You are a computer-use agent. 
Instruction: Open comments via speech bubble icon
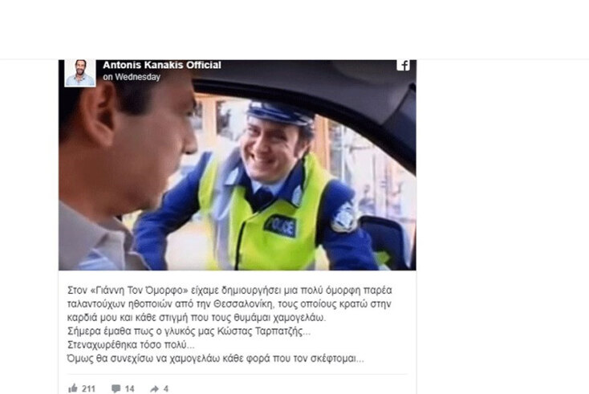click(x=116, y=388)
